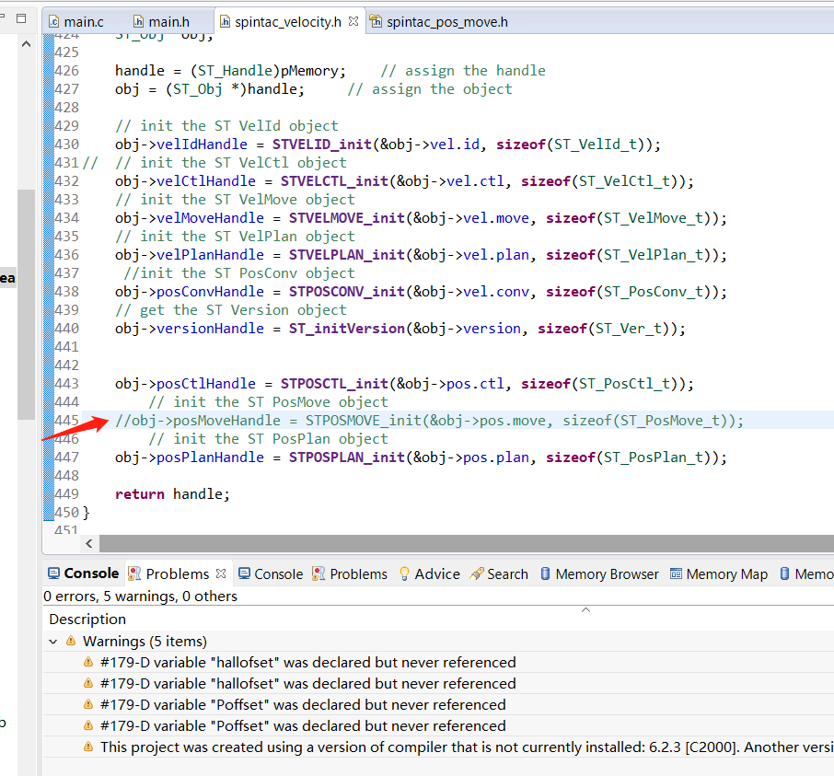This screenshot has width=834, height=776.
Task: Open the second Console tab
Action: 271,573
